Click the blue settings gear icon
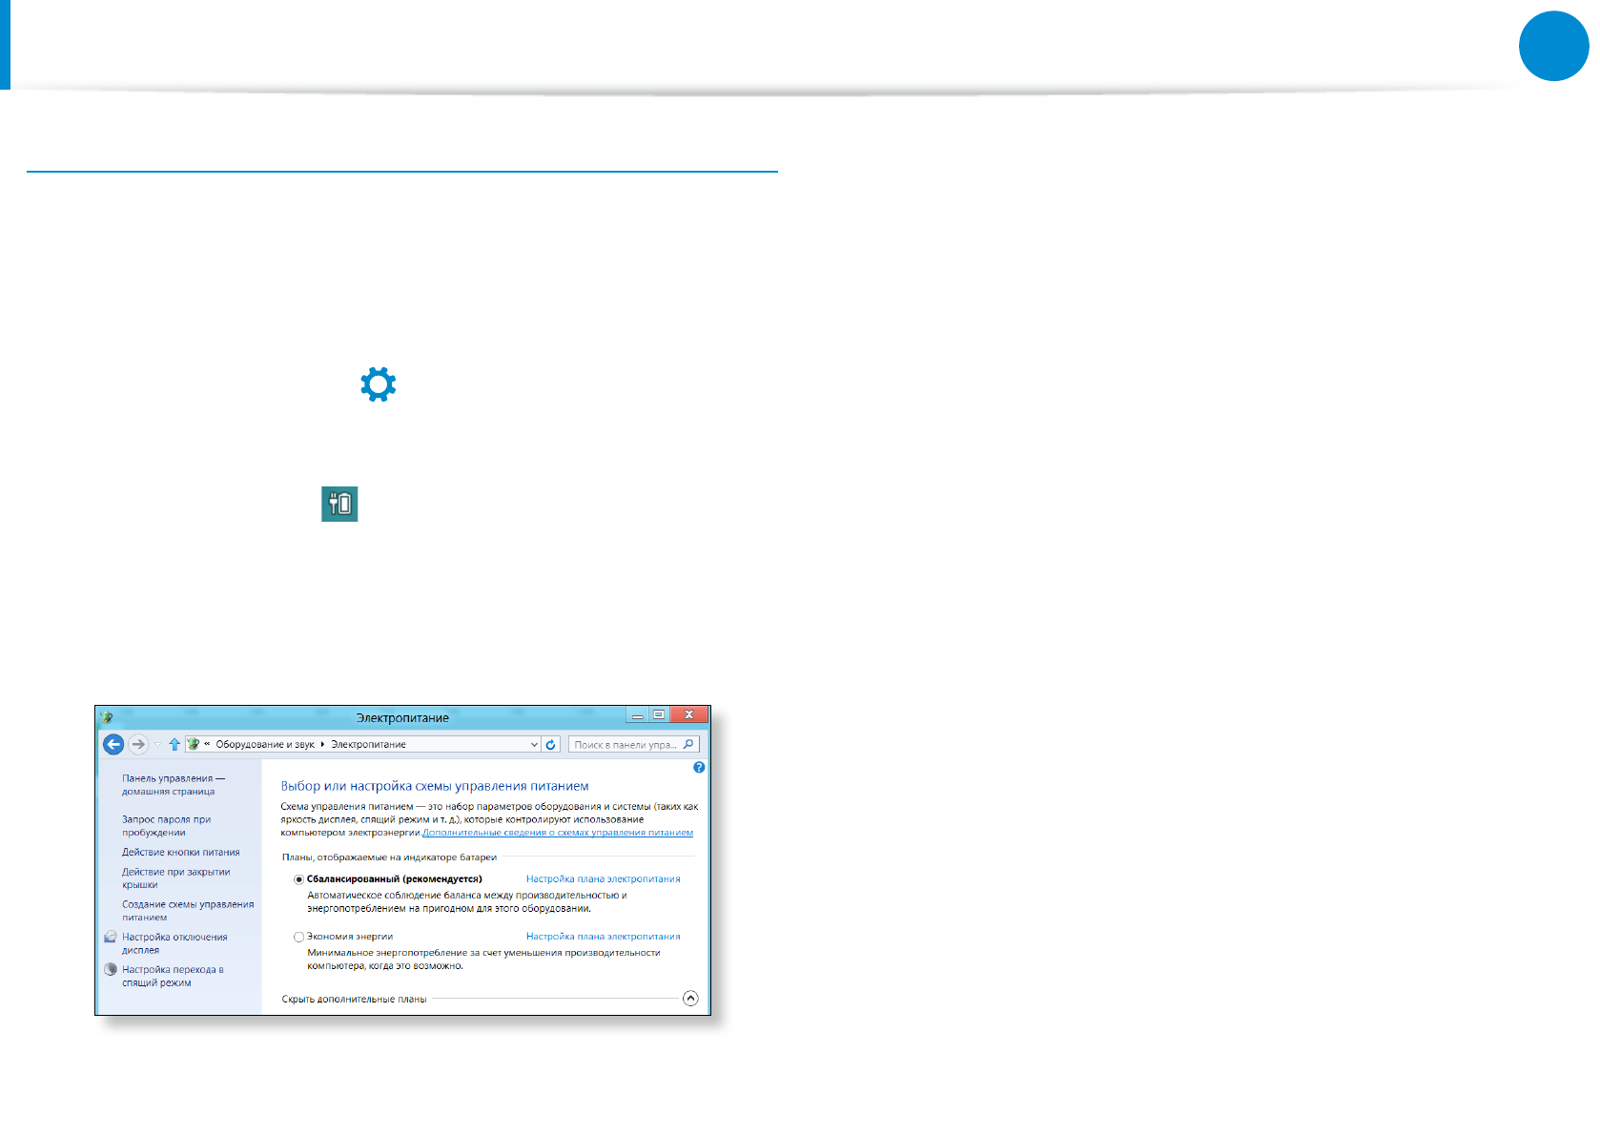 pos(379,385)
